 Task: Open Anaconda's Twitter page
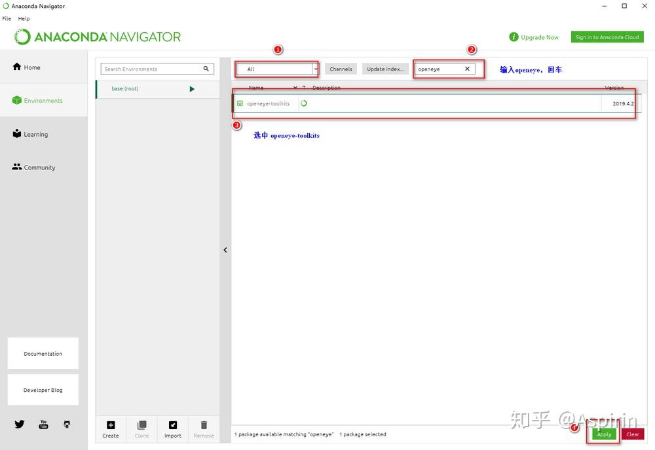[20, 424]
